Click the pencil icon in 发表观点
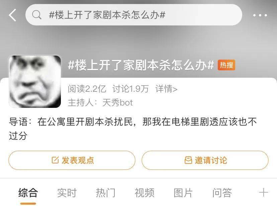 tap(55, 160)
